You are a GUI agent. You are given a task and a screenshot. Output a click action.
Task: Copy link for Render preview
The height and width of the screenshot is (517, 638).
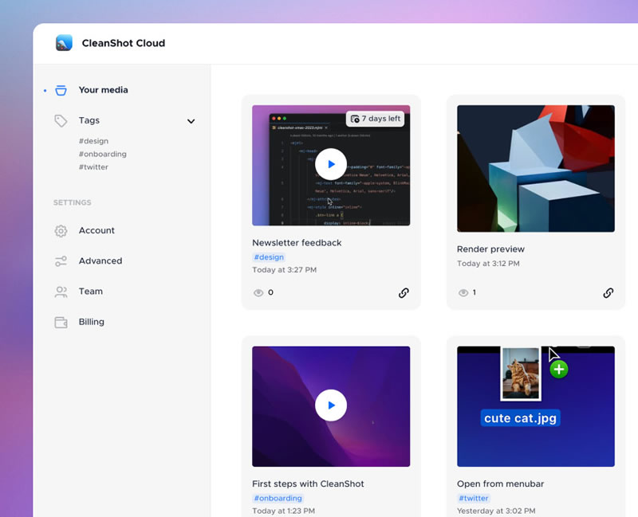608,292
